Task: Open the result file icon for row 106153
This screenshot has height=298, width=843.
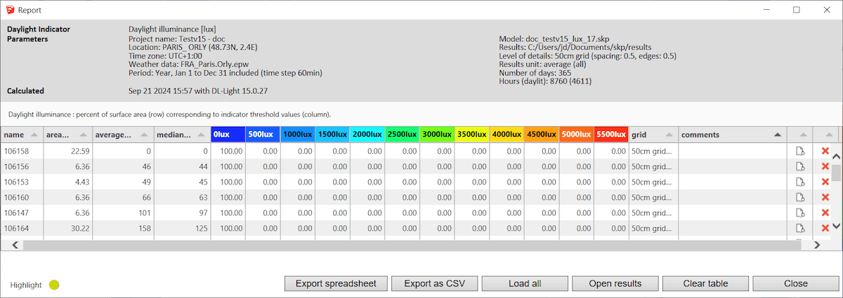Action: (799, 182)
